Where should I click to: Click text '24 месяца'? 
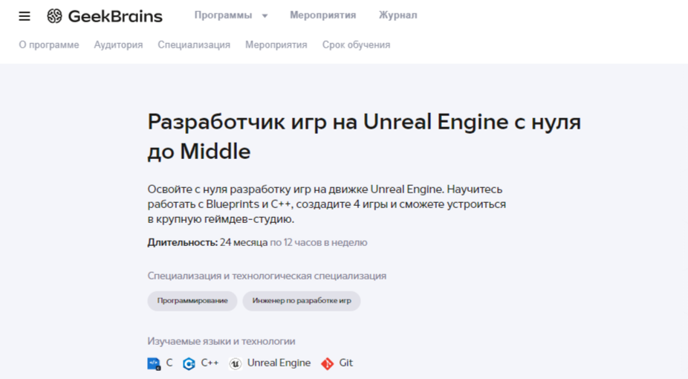tap(244, 242)
